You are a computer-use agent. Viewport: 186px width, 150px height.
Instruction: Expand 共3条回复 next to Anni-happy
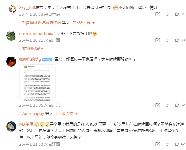click(x=67, y=114)
